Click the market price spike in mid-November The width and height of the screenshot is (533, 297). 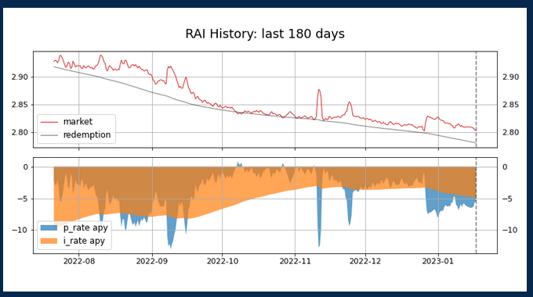point(319,91)
